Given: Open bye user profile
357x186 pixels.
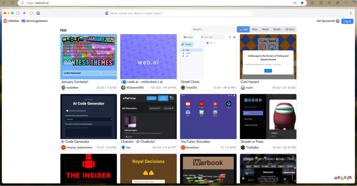Looking at the screenshot, I should point(128,148).
